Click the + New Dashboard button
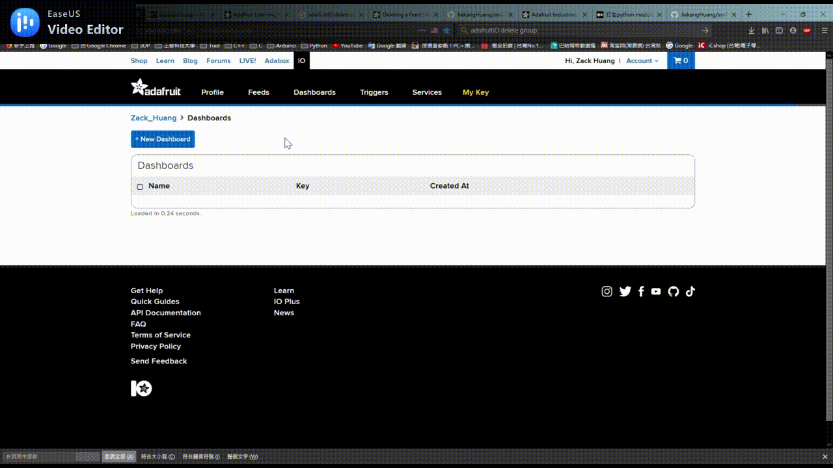The width and height of the screenshot is (833, 468). [x=163, y=139]
